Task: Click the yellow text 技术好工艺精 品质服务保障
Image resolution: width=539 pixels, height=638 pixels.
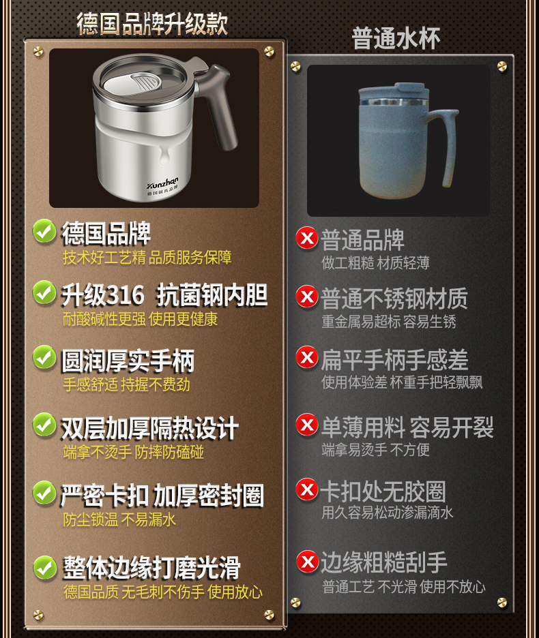Action: [x=147, y=258]
